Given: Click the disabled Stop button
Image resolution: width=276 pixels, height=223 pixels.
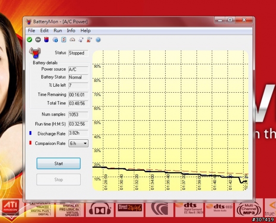Looking at the screenshot, I should 59,179.
